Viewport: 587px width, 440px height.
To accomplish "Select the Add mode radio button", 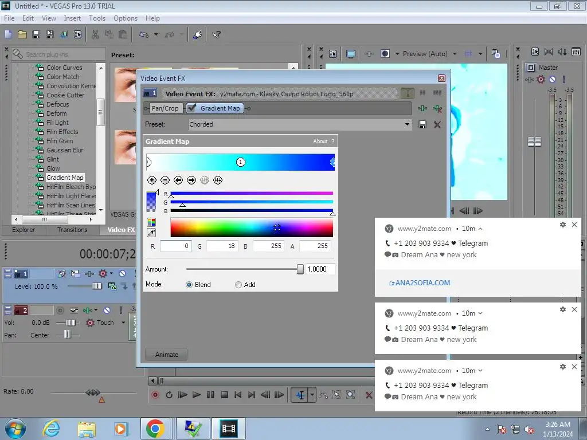I will click(x=238, y=285).
